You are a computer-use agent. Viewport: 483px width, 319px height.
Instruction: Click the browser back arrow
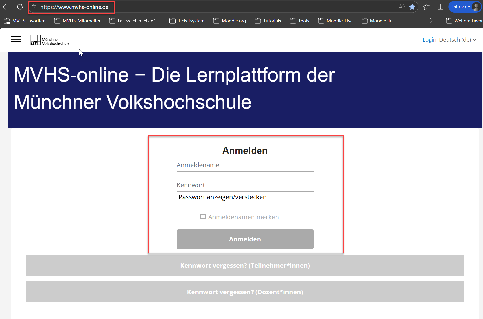coord(6,7)
